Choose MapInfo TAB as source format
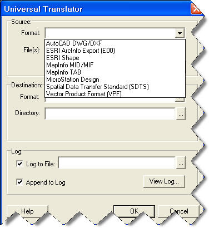The image size is (209, 228). click(115, 72)
